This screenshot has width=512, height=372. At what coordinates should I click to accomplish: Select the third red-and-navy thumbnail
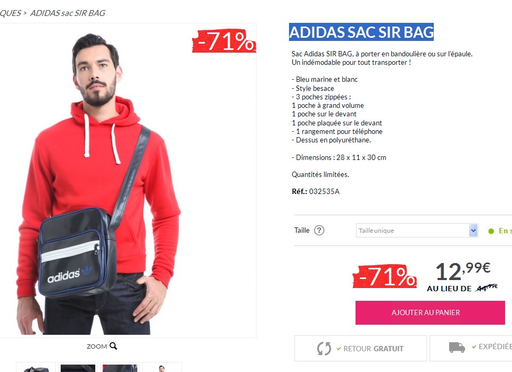[x=120, y=367]
